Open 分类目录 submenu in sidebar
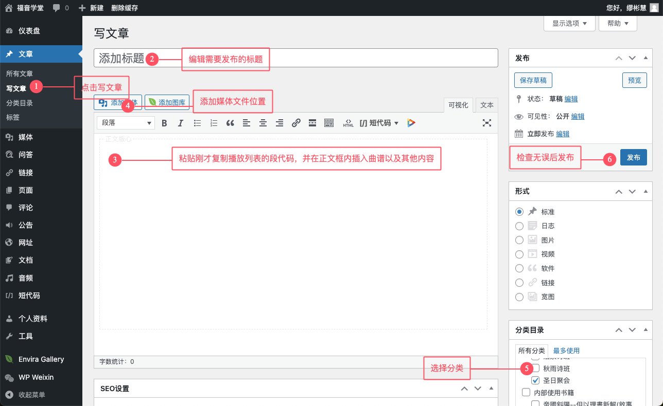This screenshot has height=406, width=663. coord(20,103)
